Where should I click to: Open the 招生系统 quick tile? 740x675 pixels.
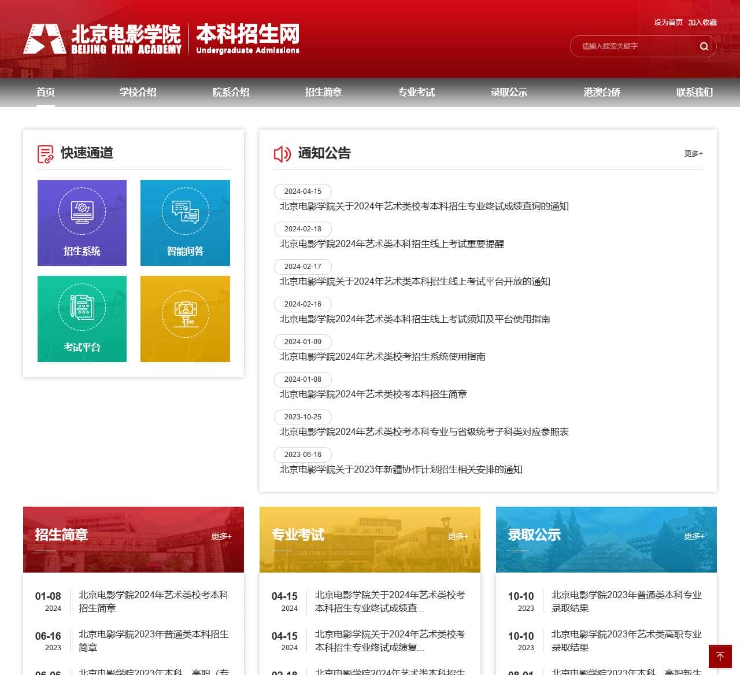tap(82, 223)
